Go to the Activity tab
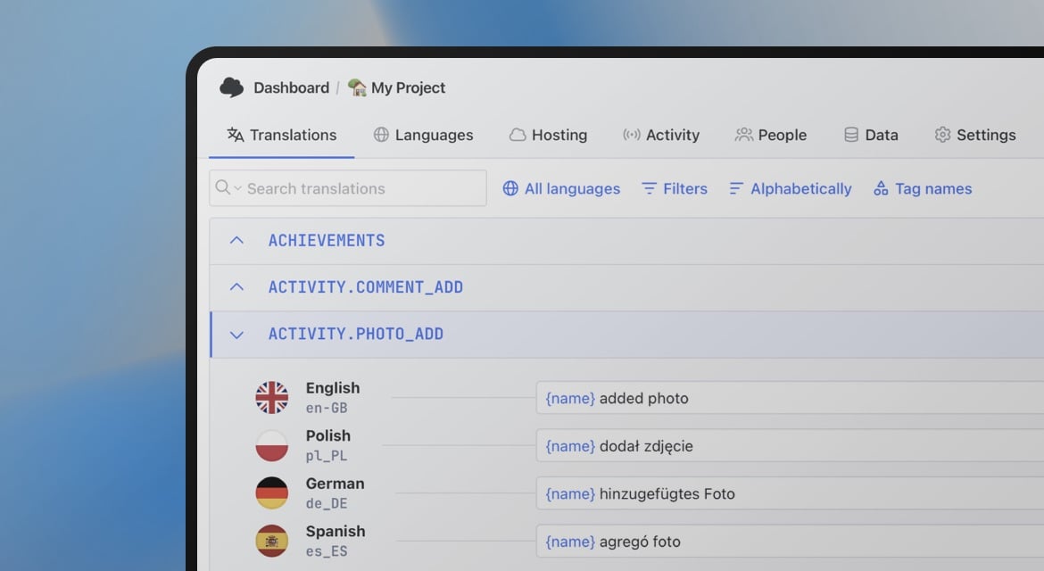This screenshot has height=571, width=1044. pos(660,135)
